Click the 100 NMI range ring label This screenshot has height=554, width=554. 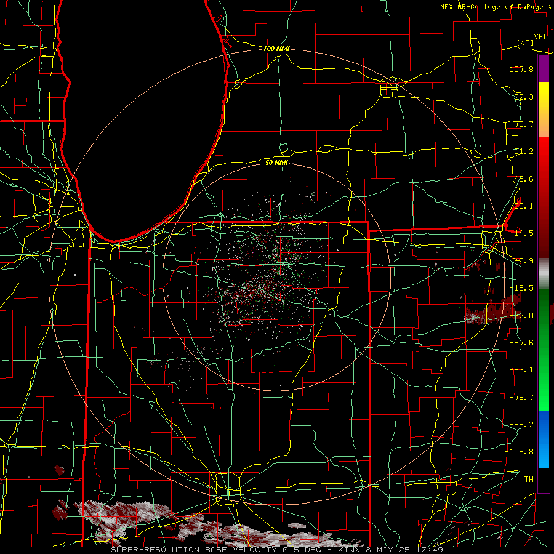[276, 49]
